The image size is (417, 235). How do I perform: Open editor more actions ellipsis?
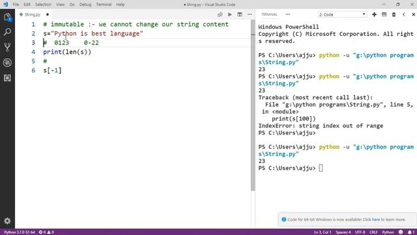click(x=250, y=14)
